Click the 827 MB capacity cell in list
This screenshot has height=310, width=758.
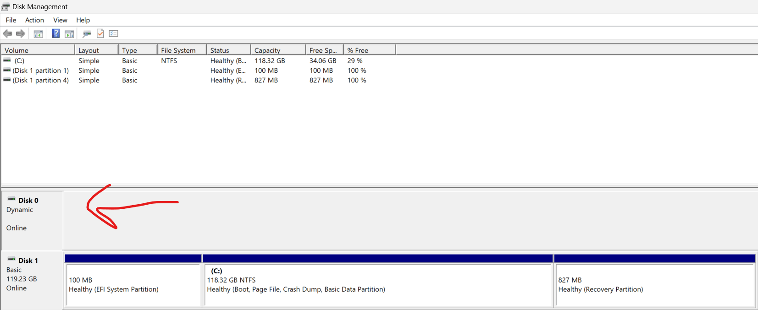point(266,80)
